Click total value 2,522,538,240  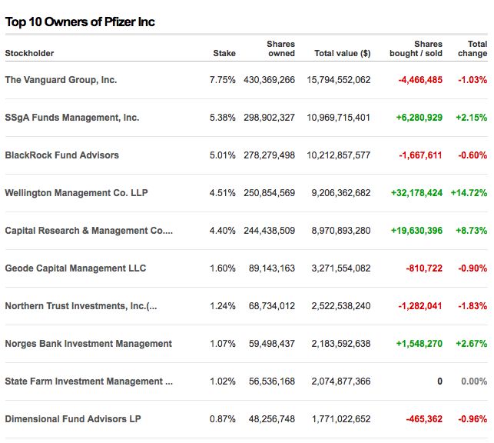(341, 306)
